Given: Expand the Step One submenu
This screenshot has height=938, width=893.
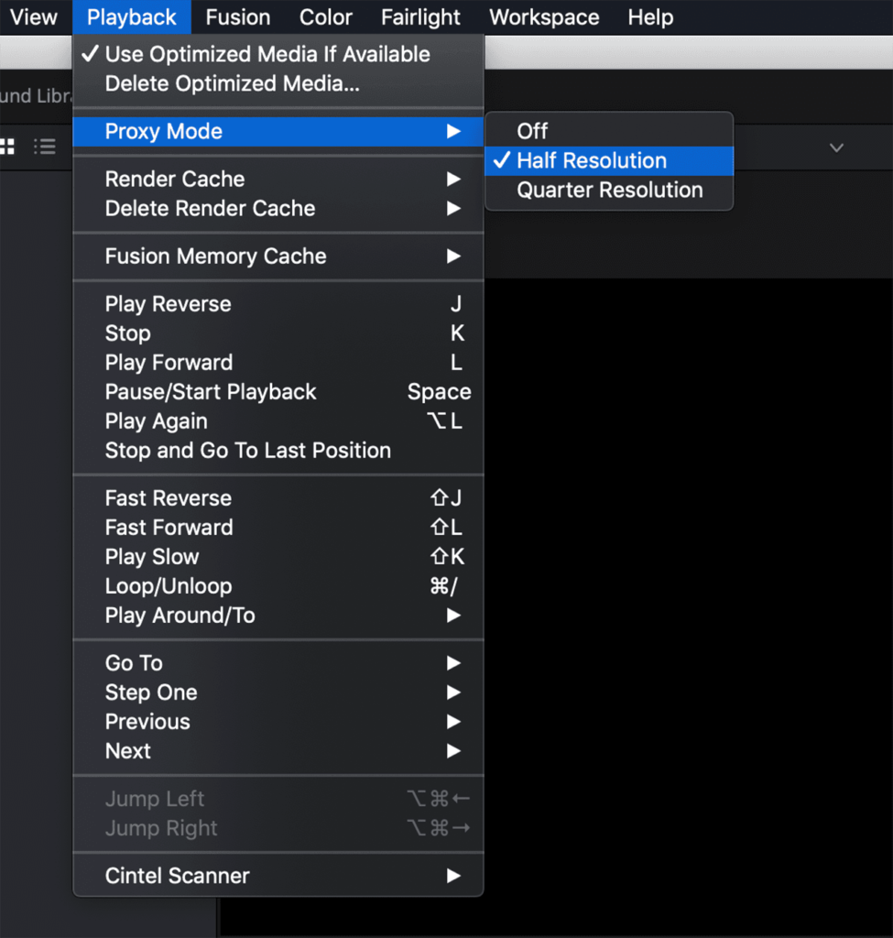Looking at the screenshot, I should (x=278, y=693).
